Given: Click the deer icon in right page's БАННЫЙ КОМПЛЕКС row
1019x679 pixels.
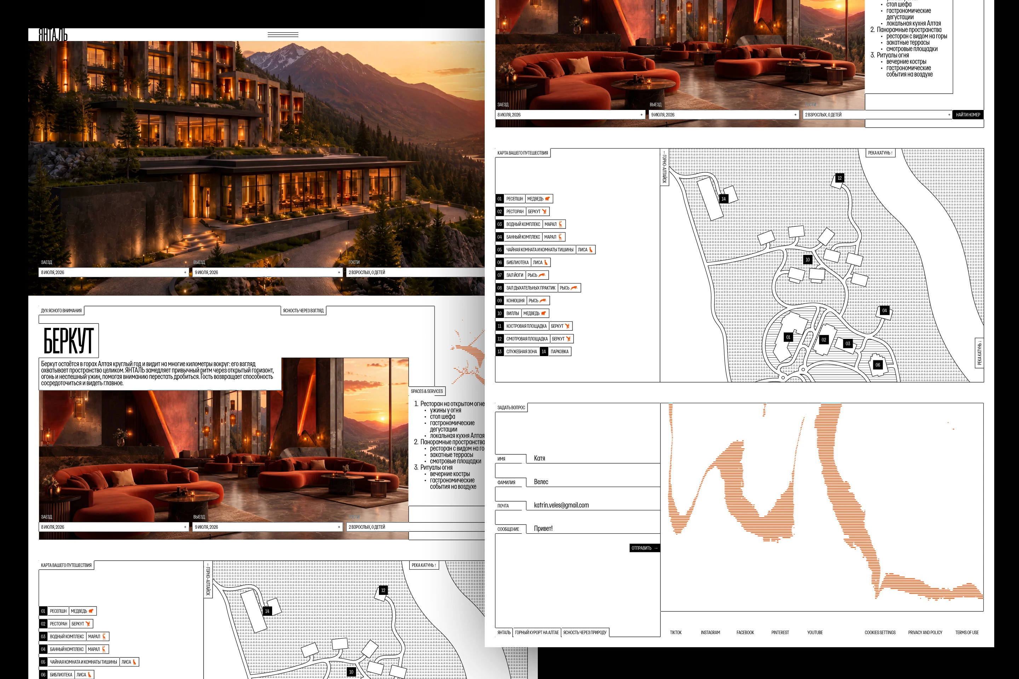Looking at the screenshot, I should [x=560, y=237].
